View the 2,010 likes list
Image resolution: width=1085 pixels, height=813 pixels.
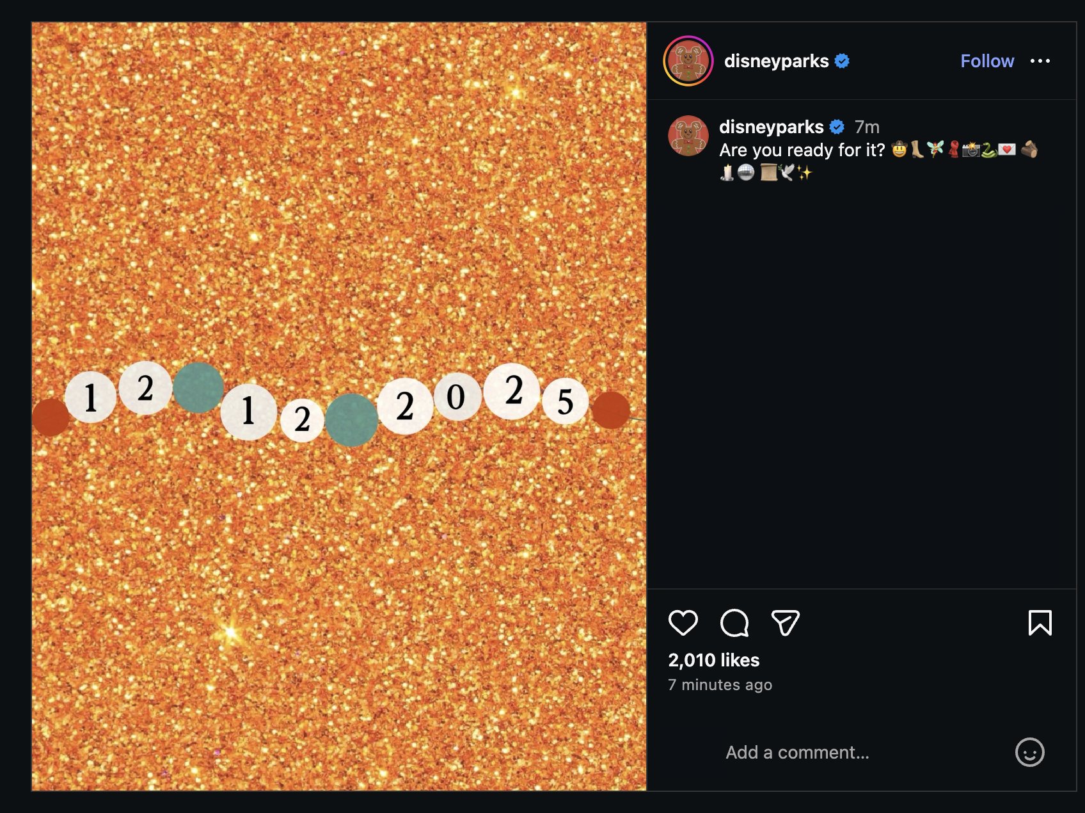pos(713,660)
